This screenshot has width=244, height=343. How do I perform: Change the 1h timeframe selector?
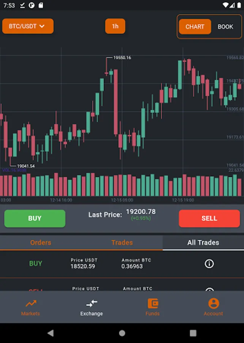[x=115, y=26]
